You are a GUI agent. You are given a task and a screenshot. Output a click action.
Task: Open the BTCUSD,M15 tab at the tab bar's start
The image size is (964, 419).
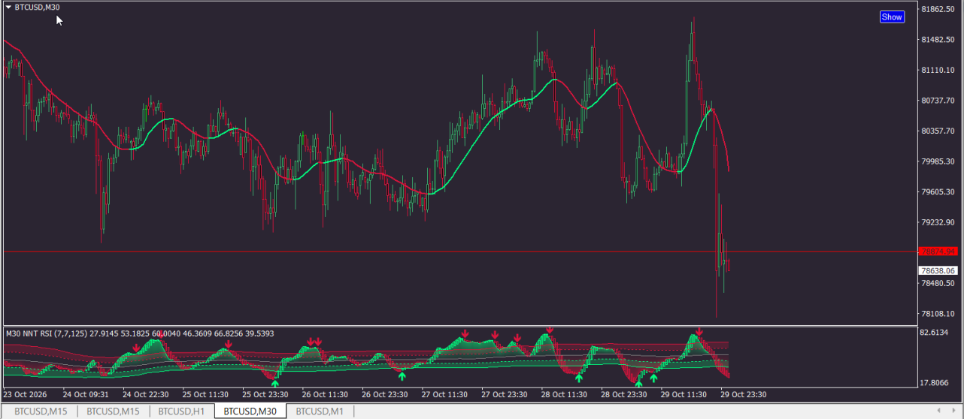[x=41, y=411]
